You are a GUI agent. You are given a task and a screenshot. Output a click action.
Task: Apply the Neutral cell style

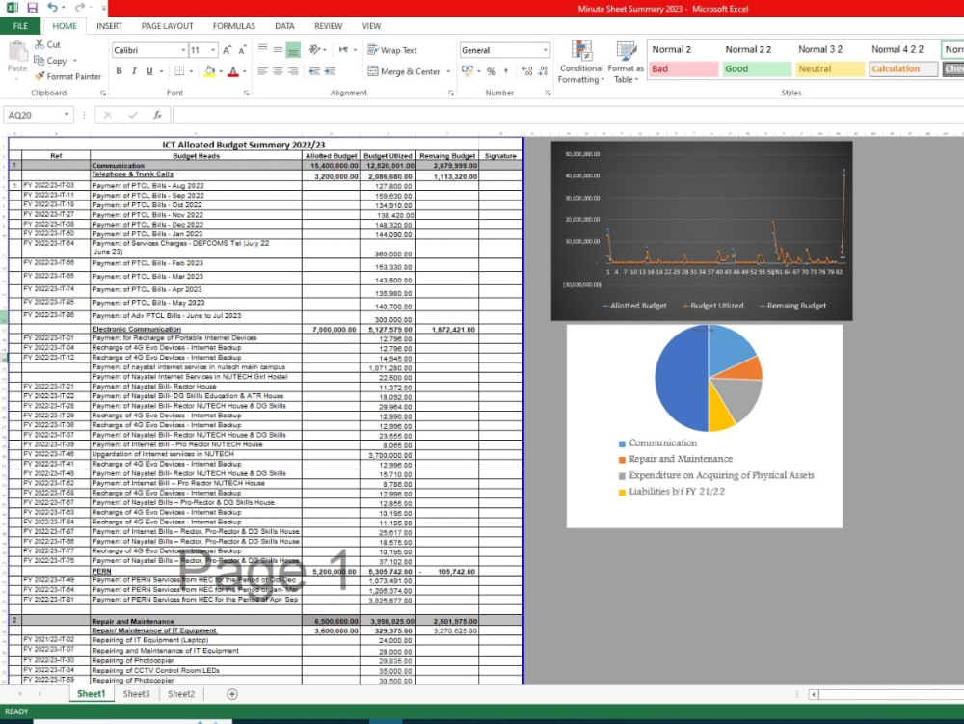tap(830, 68)
